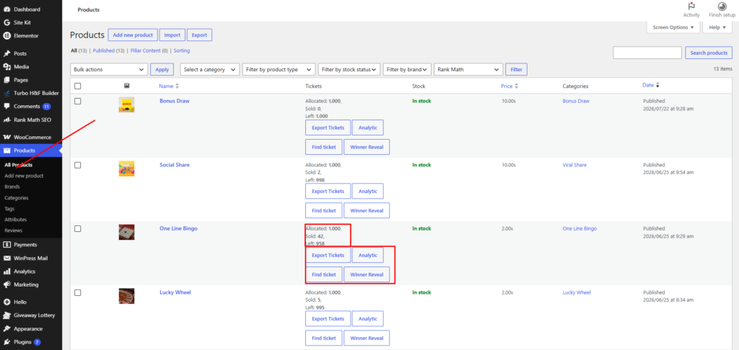Open the Sorting view link

pos(182,50)
